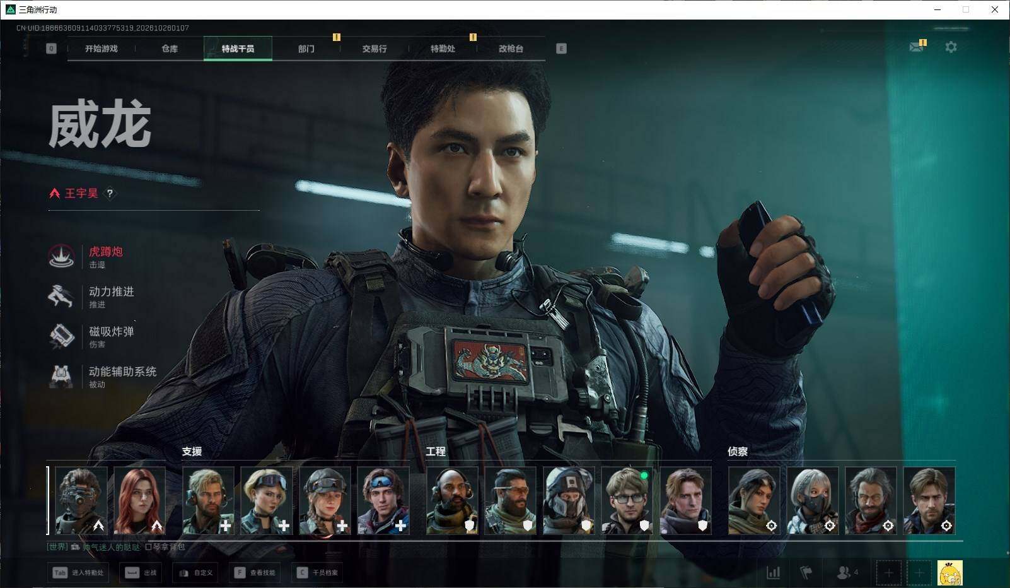Select the red-haired female assault operator
This screenshot has width=1010, height=588.
click(x=140, y=500)
